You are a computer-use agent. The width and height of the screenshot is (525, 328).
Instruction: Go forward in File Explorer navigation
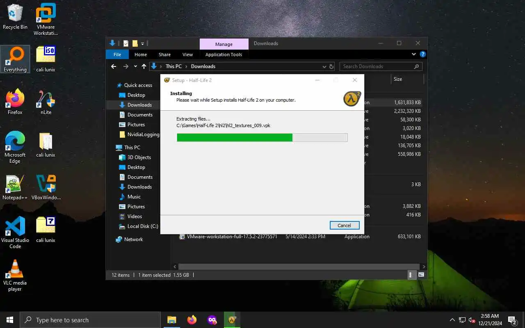click(x=126, y=66)
